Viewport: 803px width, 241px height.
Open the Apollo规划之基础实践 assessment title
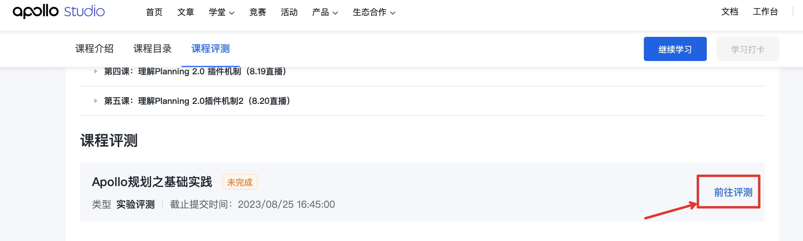[x=152, y=182]
